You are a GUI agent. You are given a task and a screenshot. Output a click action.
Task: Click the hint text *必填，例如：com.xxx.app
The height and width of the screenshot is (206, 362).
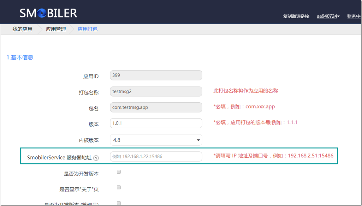244,106
